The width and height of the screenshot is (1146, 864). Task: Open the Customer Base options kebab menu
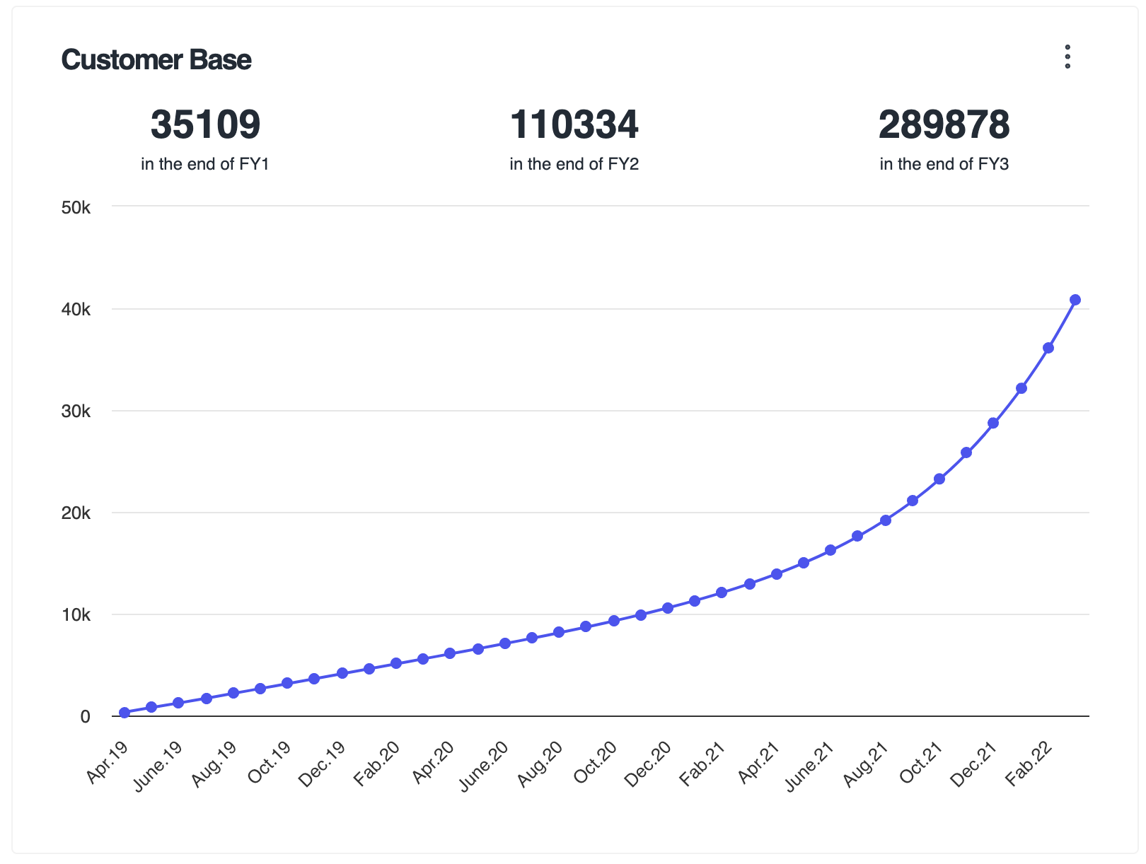pos(1067,57)
